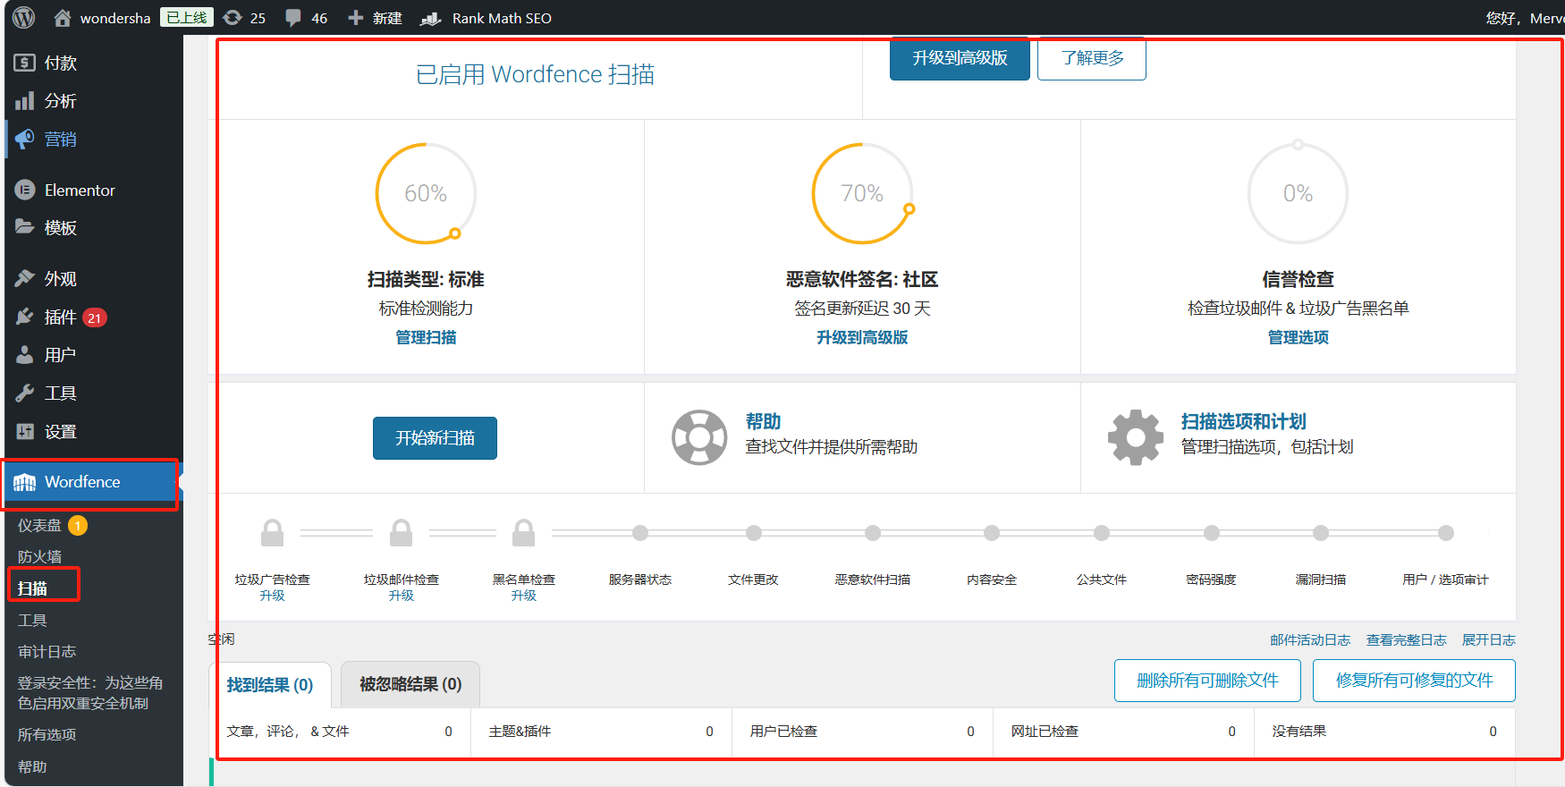Click the lock icon above 垃圾广告检查
The height and width of the screenshot is (787, 1565).
273,533
